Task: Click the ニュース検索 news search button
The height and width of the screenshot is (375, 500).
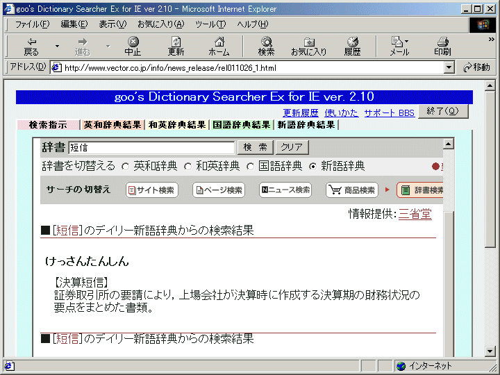Action: point(285,190)
